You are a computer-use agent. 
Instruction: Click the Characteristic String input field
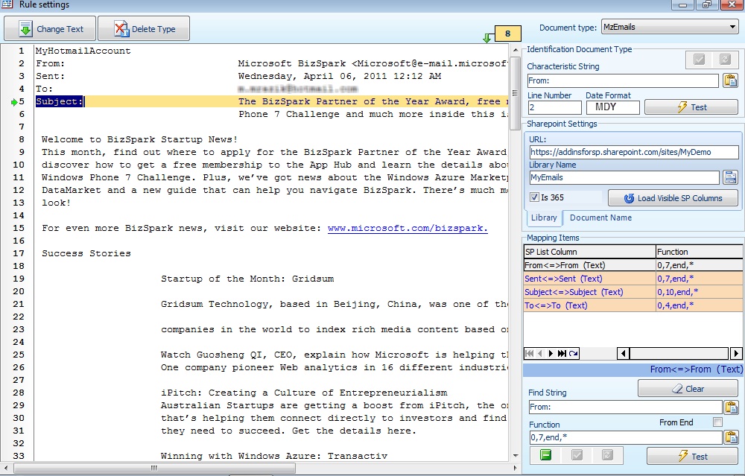coord(623,80)
